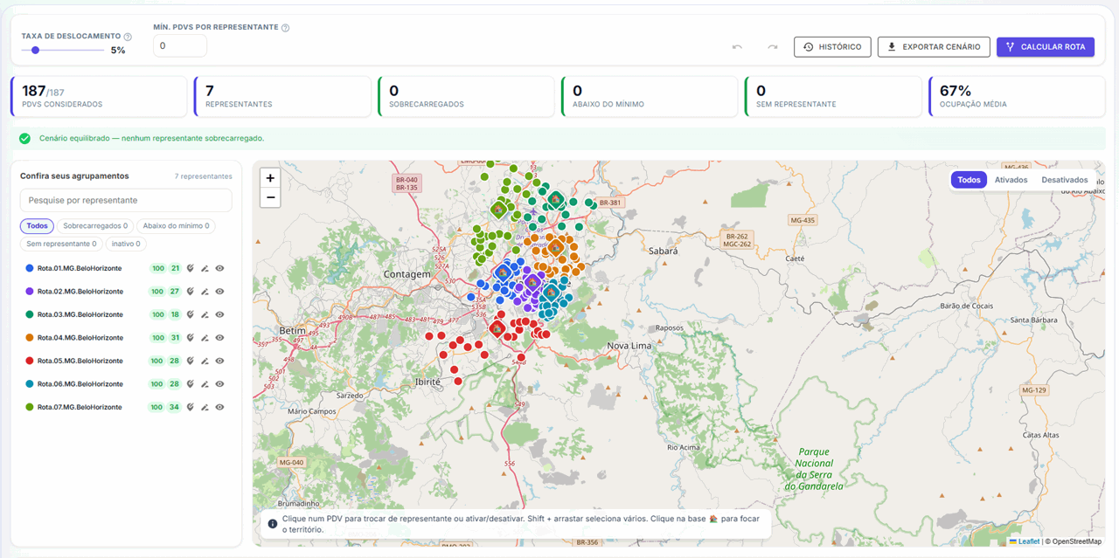Click the edit pencil for Rota.01.MG.BeloHorizonte
Viewport: 1119px width, 558px height.
(205, 269)
